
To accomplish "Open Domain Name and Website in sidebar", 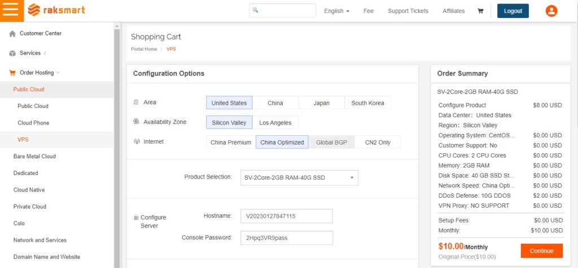I will (x=46, y=257).
